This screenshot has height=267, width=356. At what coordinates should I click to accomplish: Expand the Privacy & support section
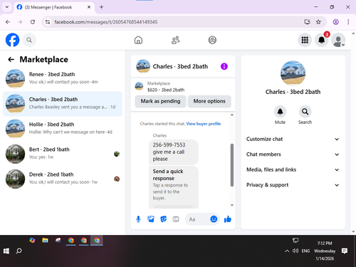click(x=293, y=185)
